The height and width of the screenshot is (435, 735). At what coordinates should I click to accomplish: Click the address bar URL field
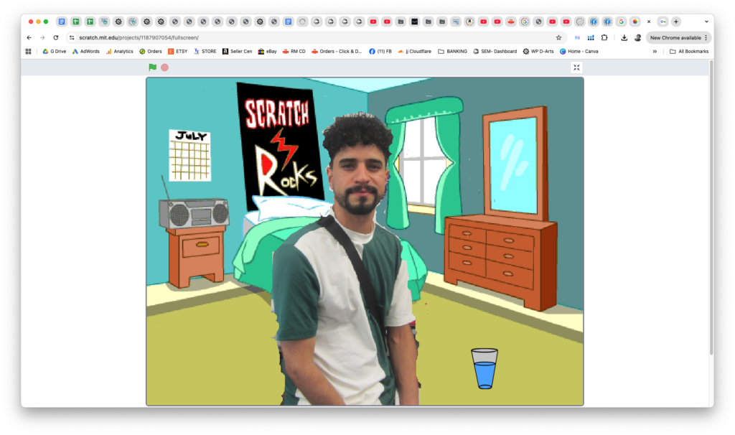287,37
